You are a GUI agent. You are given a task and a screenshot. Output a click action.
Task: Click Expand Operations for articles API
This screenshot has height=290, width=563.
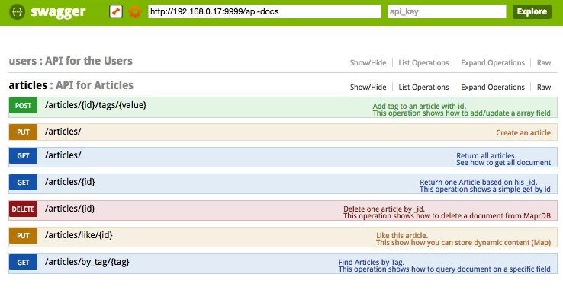click(493, 87)
